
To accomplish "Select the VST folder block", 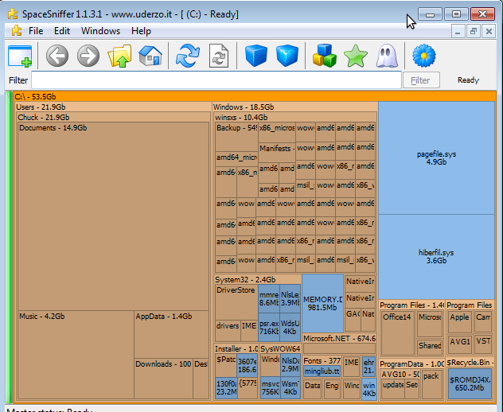I will tap(483, 344).
